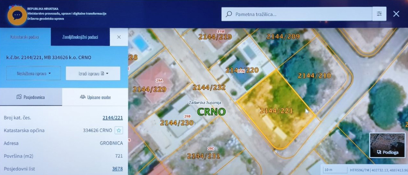Open parcel number 2144/221 link
The image size is (408, 175).
(x=112, y=118)
